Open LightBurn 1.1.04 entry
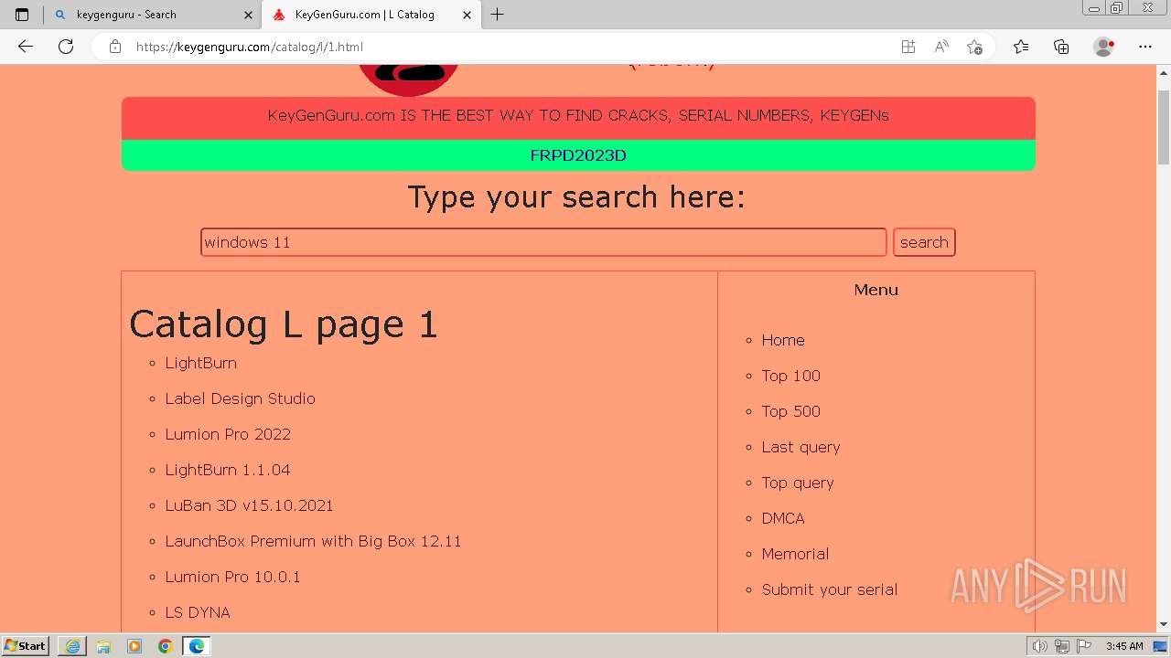The image size is (1171, 658). click(228, 470)
